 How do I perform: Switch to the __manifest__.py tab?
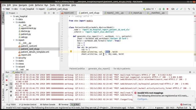tap(156, 13)
